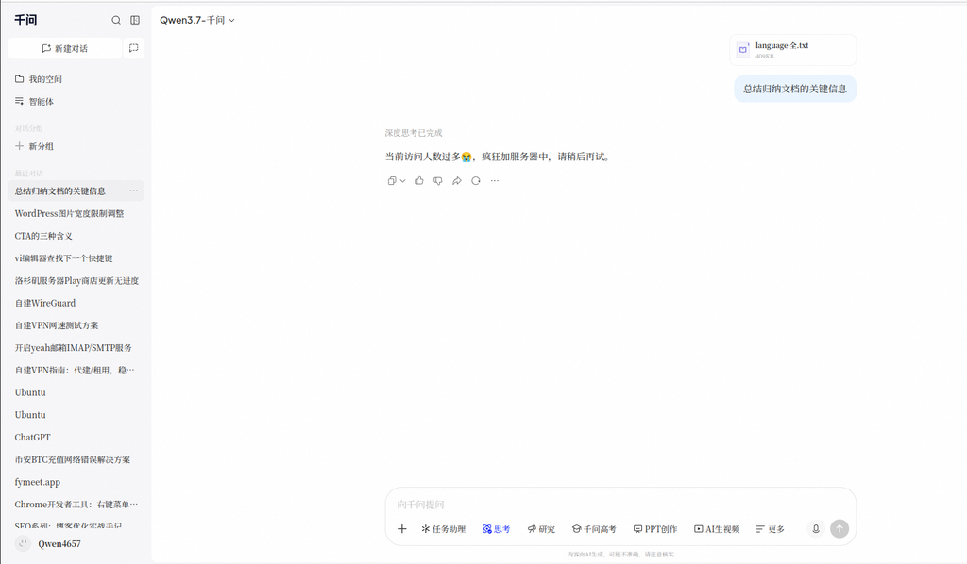
Task: Select the PPT创作 option
Action: pos(655,529)
